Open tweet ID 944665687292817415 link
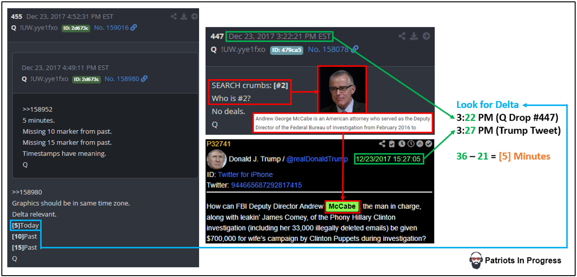The image size is (577, 277). [x=266, y=185]
